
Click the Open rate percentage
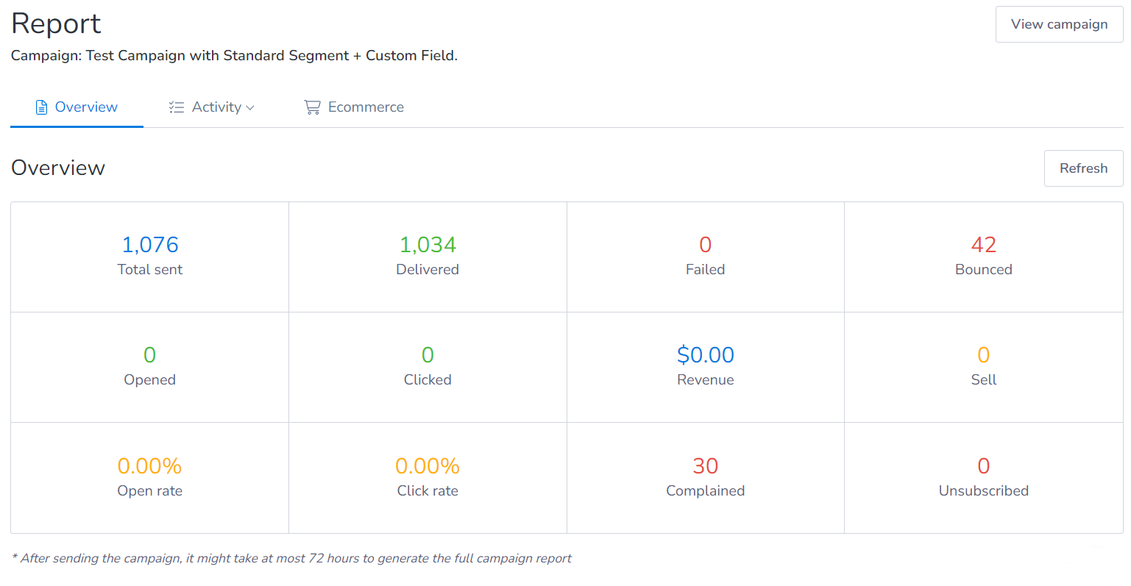click(149, 466)
